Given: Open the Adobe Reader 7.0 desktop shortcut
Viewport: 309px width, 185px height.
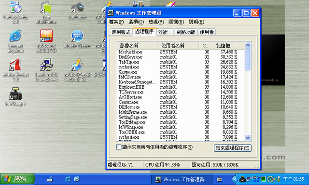Looking at the screenshot, I should click(x=15, y=70).
